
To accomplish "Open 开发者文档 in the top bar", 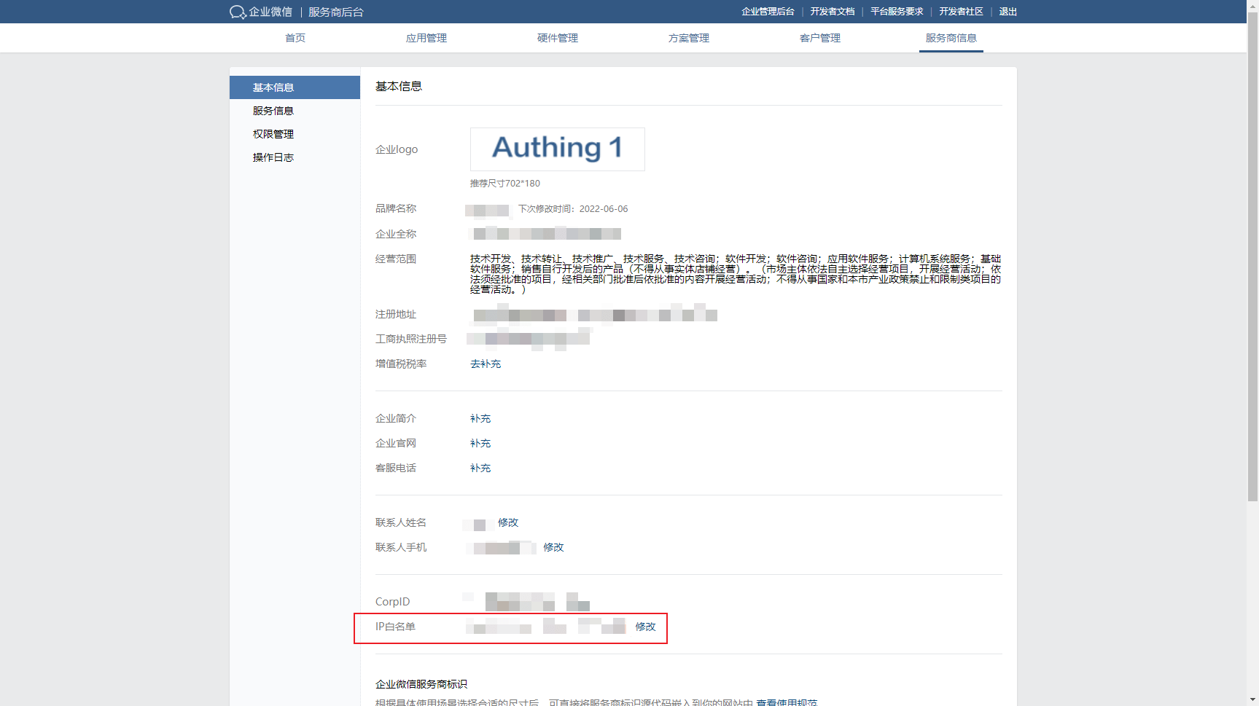I will pyautogui.click(x=832, y=12).
